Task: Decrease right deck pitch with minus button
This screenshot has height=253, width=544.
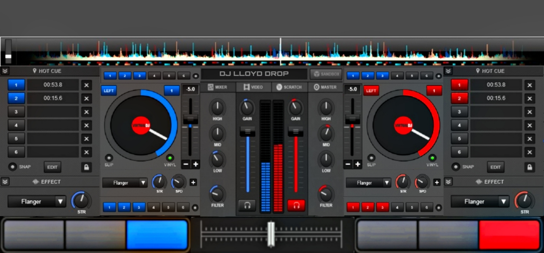Action: tap(348, 165)
